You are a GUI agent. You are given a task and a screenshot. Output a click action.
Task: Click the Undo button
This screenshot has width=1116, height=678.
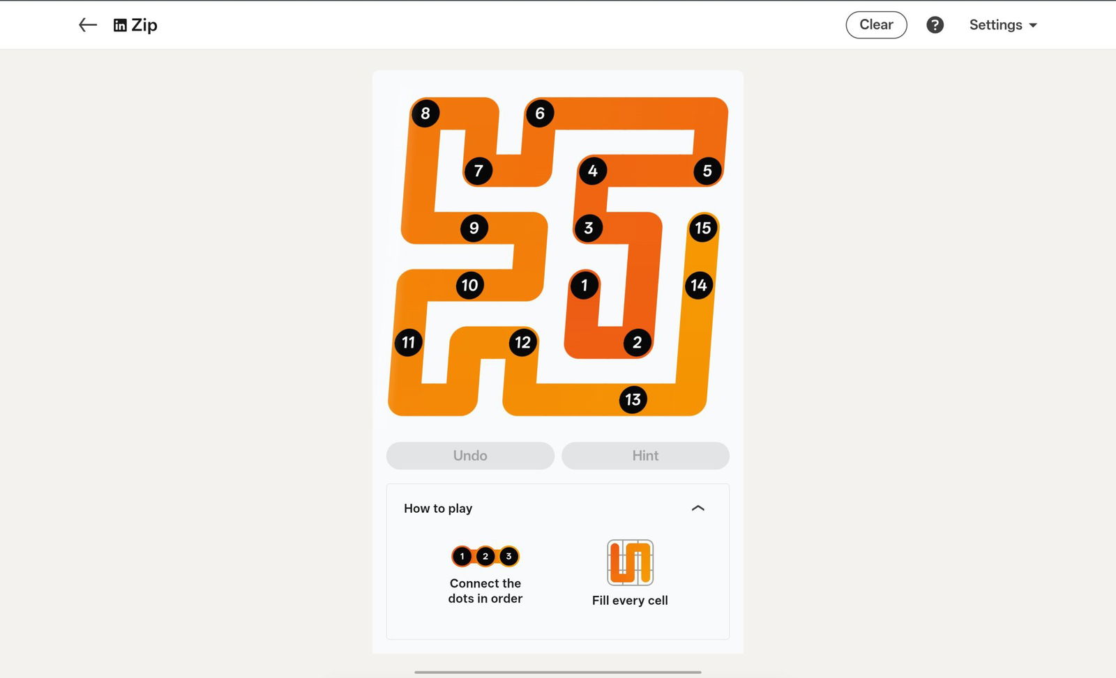(x=470, y=456)
